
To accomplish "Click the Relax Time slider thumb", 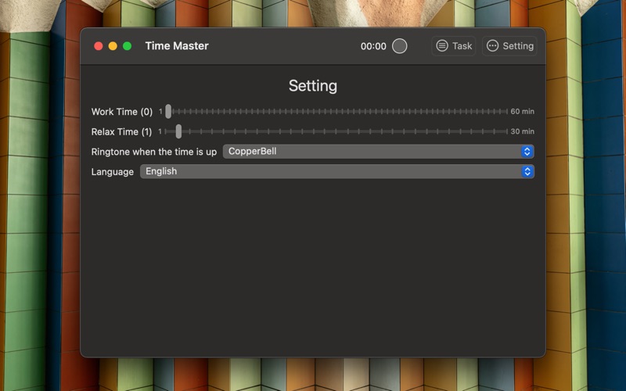I will 178,131.
